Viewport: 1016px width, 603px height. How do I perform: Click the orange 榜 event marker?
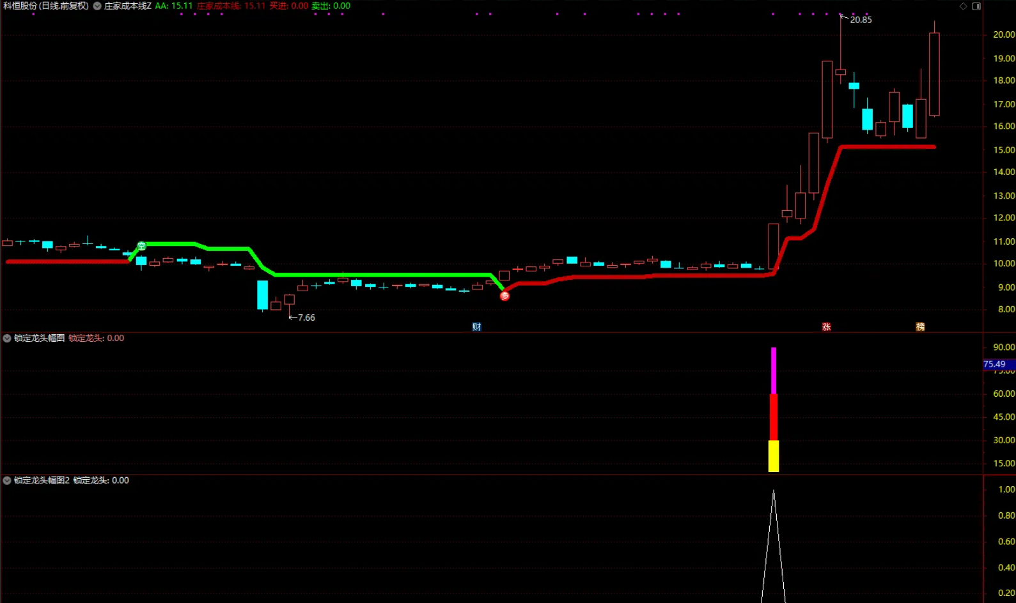[920, 327]
